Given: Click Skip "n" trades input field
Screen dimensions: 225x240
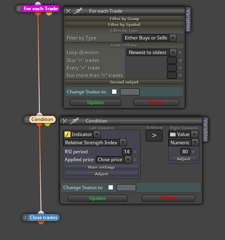Looking at the screenshot, I should point(172,60).
